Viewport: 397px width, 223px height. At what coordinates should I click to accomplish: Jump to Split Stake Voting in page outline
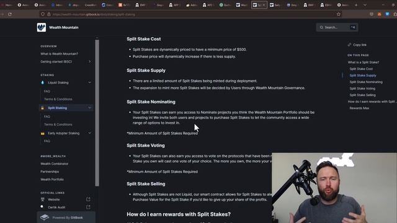362,89
